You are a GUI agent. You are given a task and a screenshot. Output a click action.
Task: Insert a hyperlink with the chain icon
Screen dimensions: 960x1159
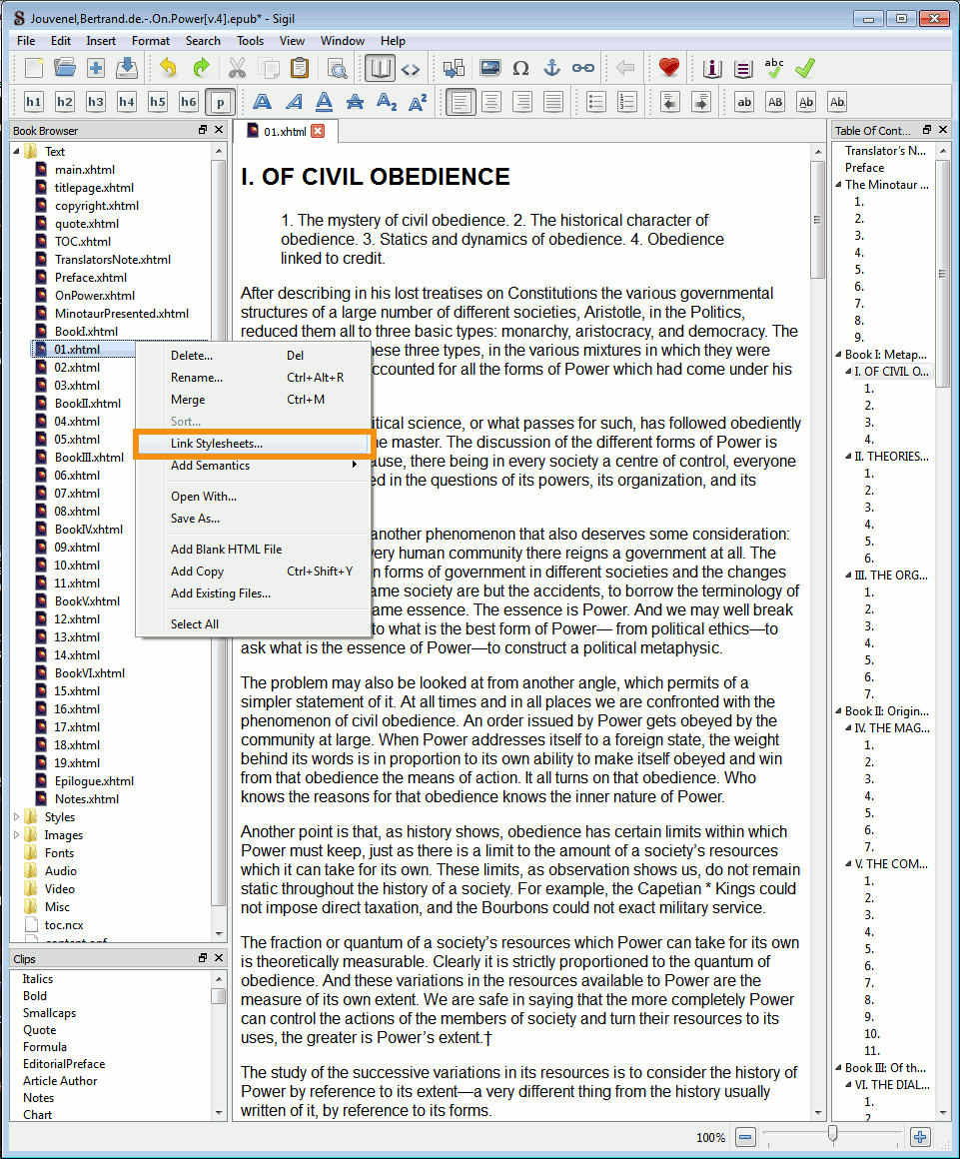[x=583, y=68]
